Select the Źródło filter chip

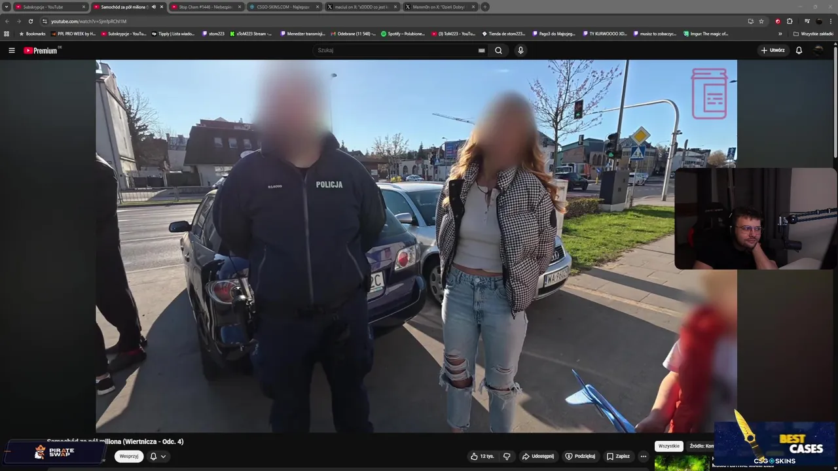[x=701, y=446]
